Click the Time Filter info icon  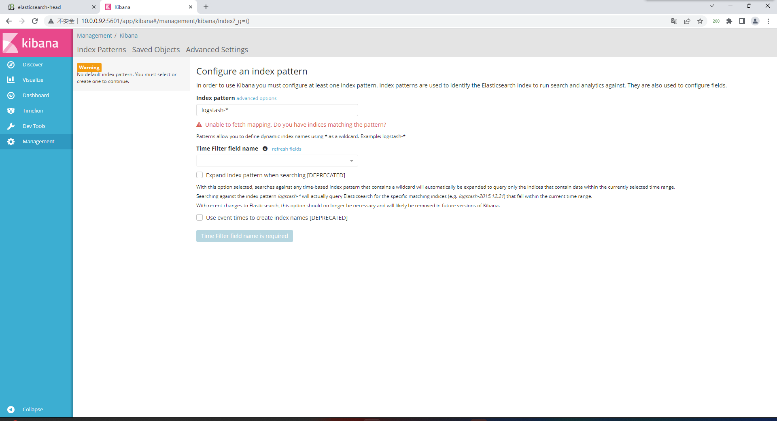click(x=265, y=149)
